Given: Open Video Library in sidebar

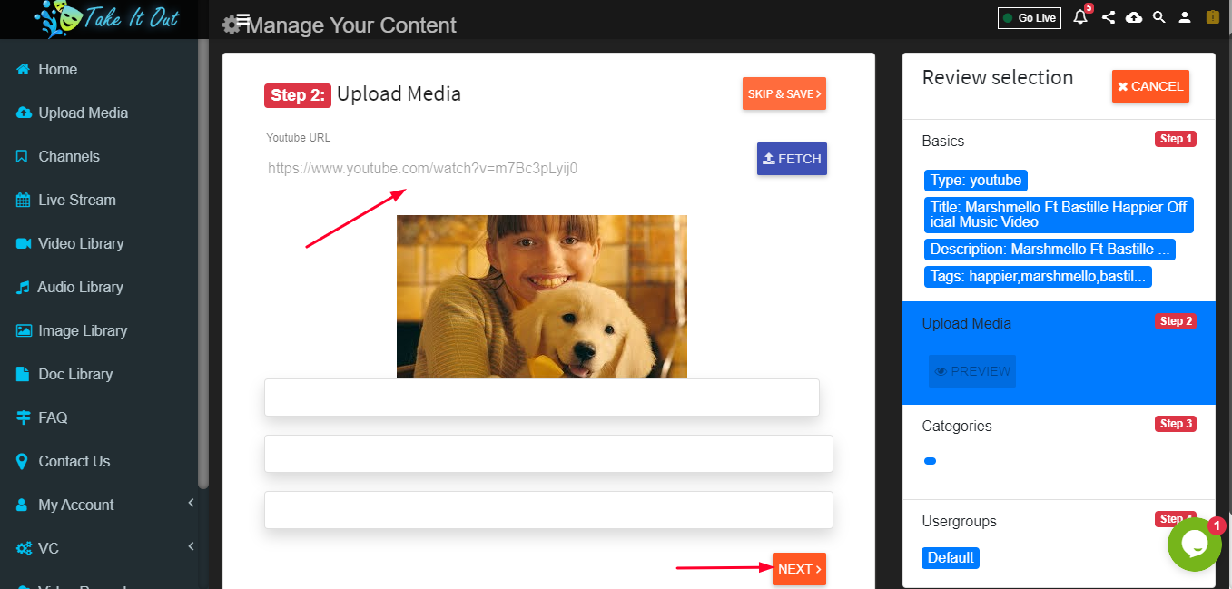Looking at the screenshot, I should [x=81, y=243].
